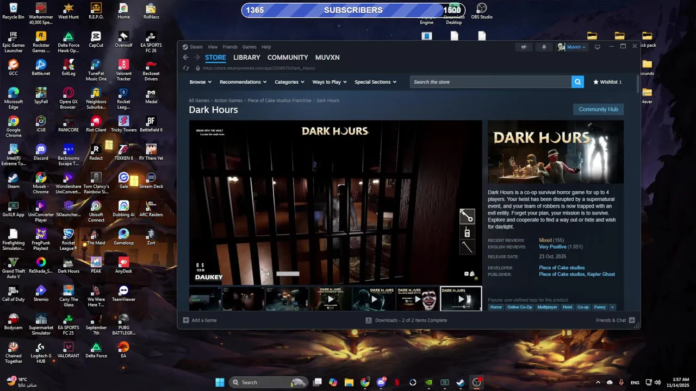This screenshot has width=696, height=391.
Task: Expand the Categories dropdown
Action: click(x=289, y=82)
